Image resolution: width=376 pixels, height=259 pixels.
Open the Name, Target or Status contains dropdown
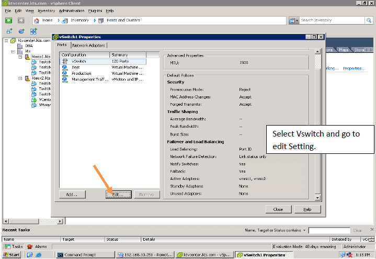click(304, 230)
